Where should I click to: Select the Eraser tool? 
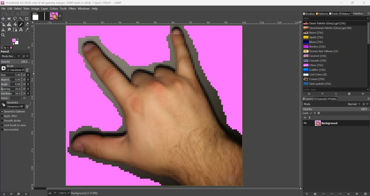[x=27, y=24]
